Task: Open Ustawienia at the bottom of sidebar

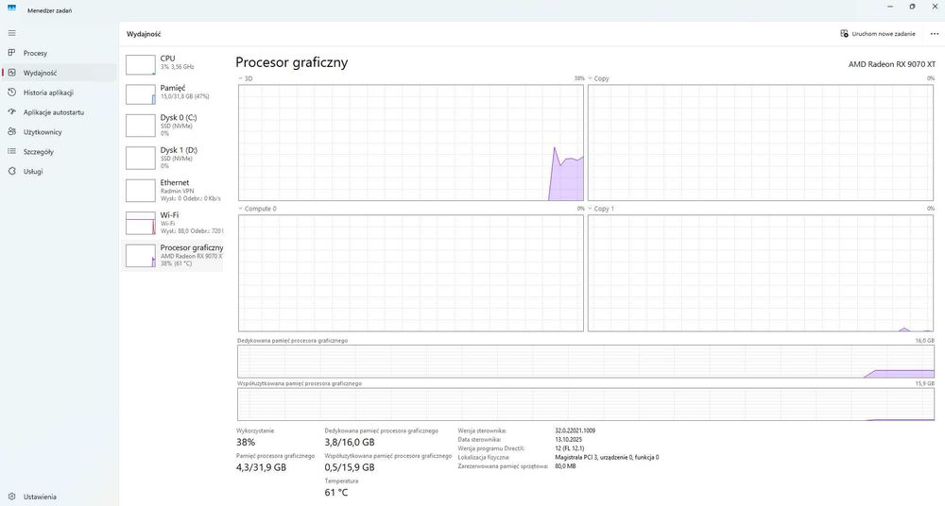Action: tap(59, 497)
